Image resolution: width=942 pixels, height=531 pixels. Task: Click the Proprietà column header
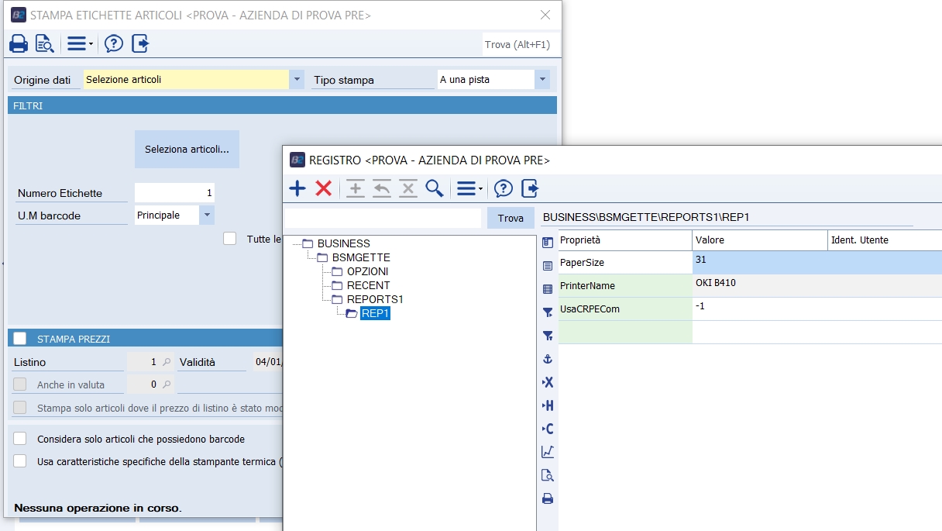pyautogui.click(x=625, y=240)
